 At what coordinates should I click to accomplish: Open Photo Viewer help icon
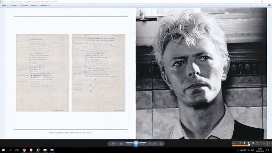pyautogui.click(x=269, y=5)
